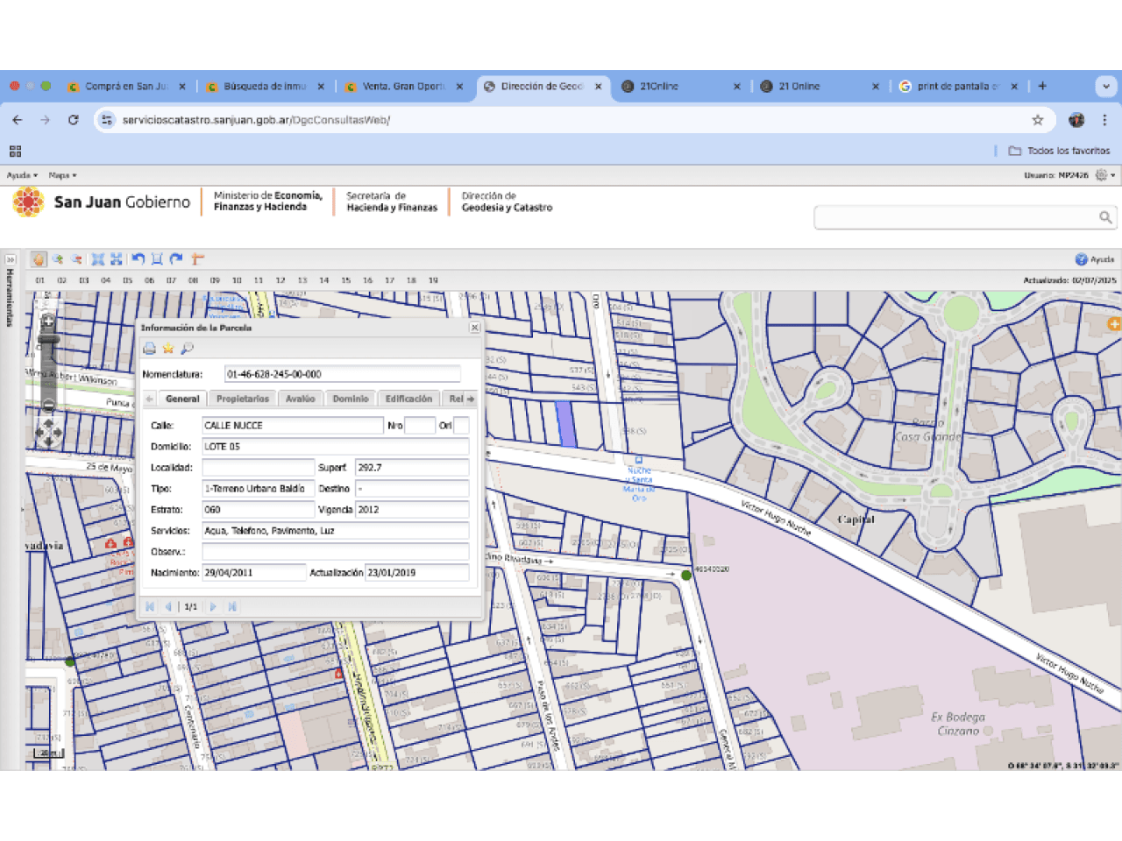Expand the Herramientas side panel

[x=11, y=260]
